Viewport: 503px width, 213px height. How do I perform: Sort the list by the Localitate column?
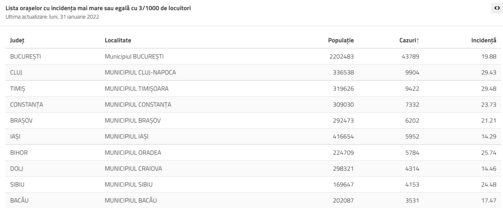[118, 40]
